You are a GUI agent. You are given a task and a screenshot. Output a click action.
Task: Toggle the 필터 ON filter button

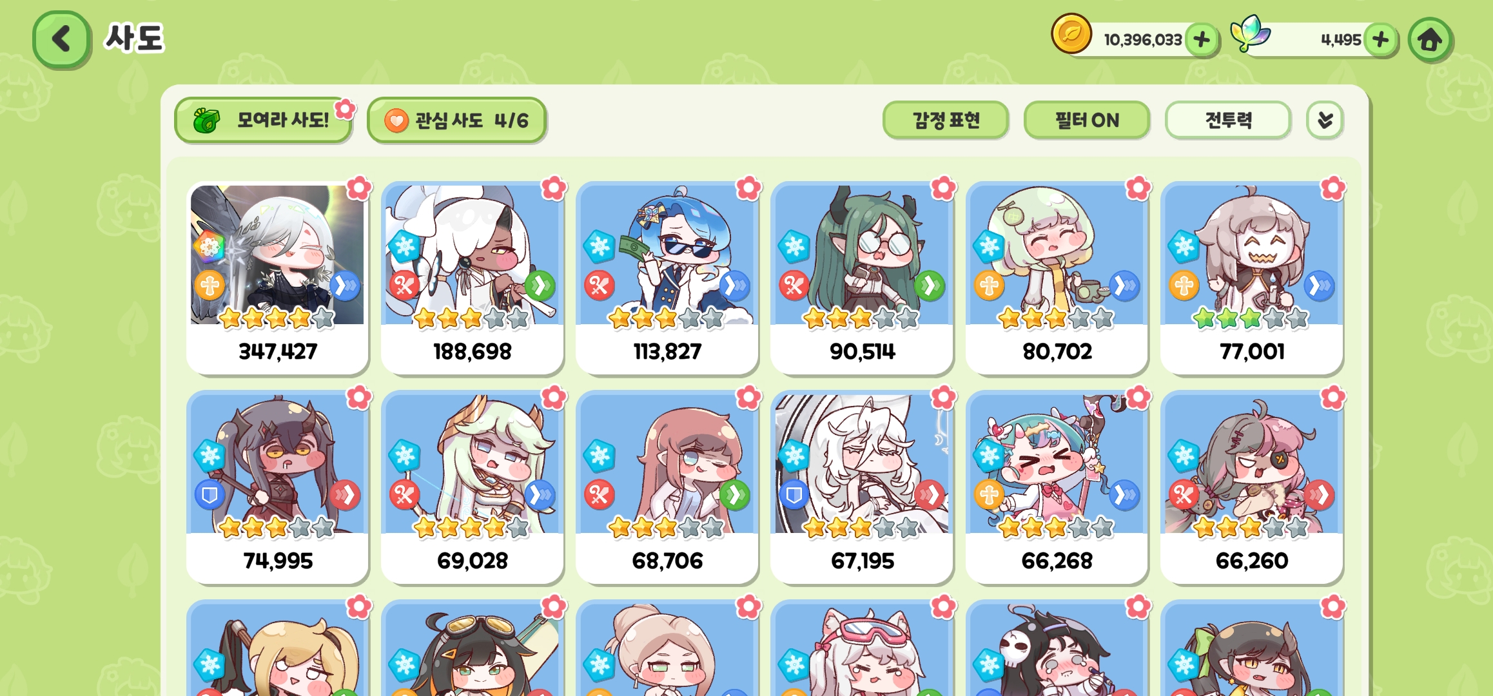[x=1087, y=120]
